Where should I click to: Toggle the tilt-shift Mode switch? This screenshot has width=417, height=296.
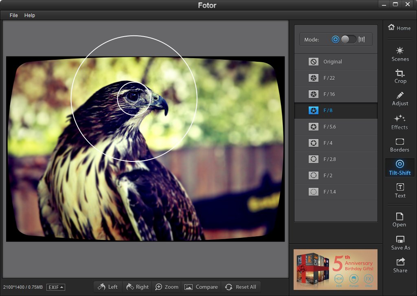click(x=349, y=39)
